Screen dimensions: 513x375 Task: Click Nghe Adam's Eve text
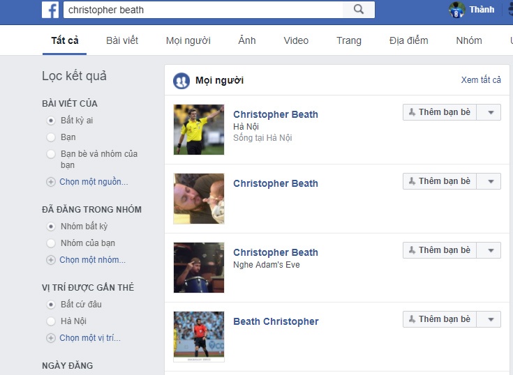pyautogui.click(x=267, y=265)
